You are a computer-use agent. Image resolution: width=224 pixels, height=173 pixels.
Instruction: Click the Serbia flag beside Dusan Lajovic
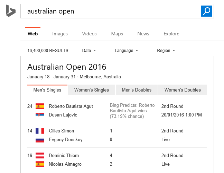coord(40,115)
